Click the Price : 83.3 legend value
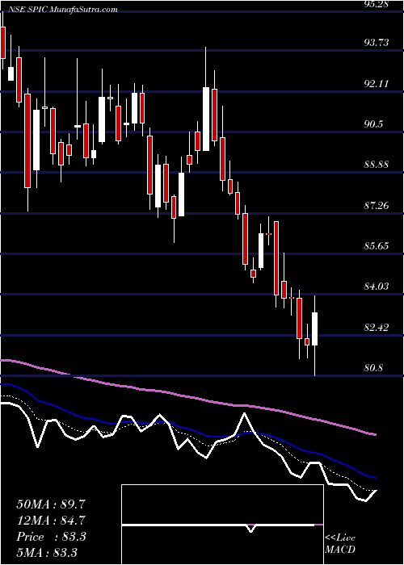 point(51,537)
